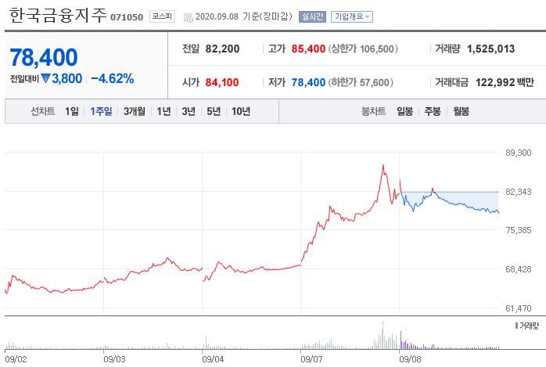The height and width of the screenshot is (367, 546).
Task: Click the 61,470 y-axis label
Action: click(519, 308)
